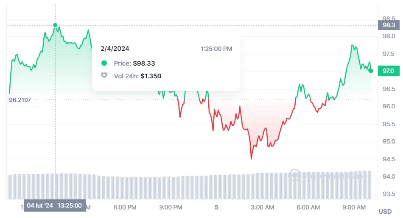
Task: Click the Vol 24h: $1.35B tooltip text
Action: (x=137, y=76)
